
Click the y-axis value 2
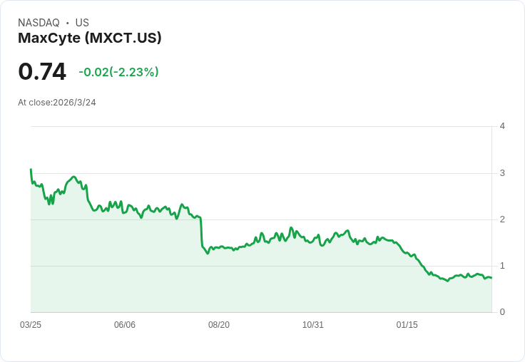pyautogui.click(x=502, y=219)
